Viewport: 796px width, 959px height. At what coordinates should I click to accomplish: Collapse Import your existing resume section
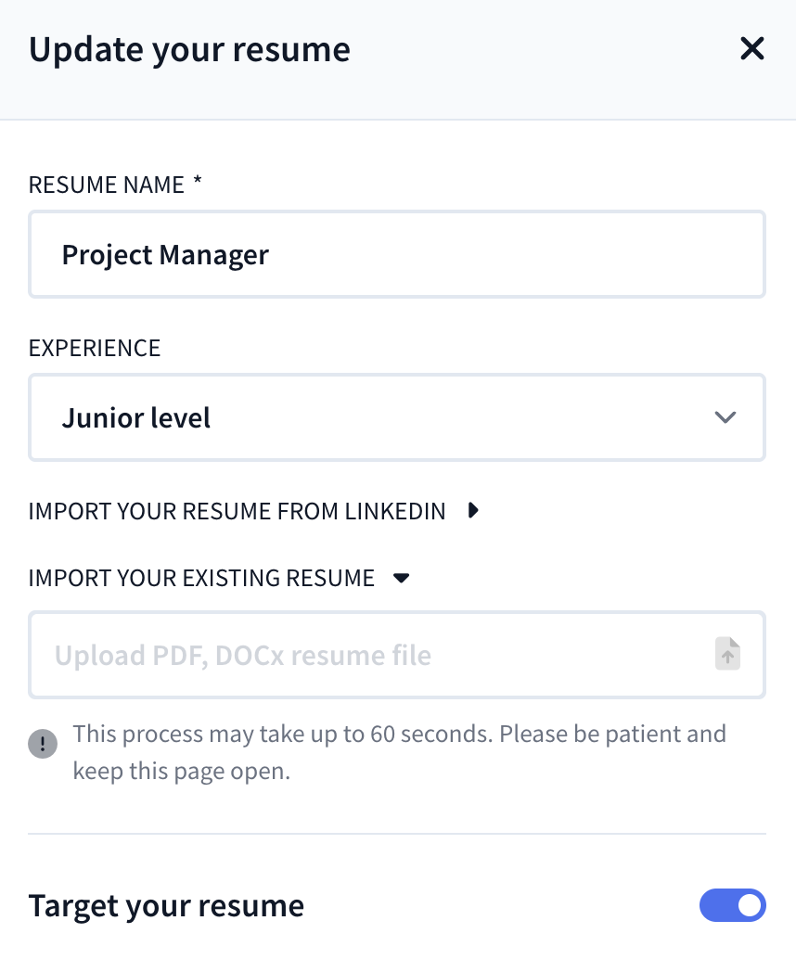point(201,579)
